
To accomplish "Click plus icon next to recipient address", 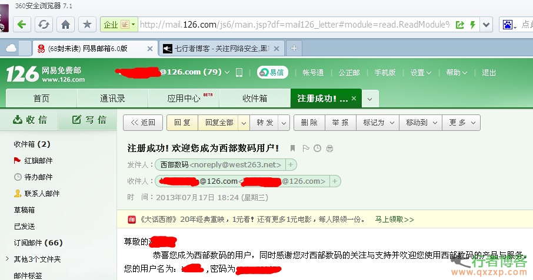I will (335, 181).
